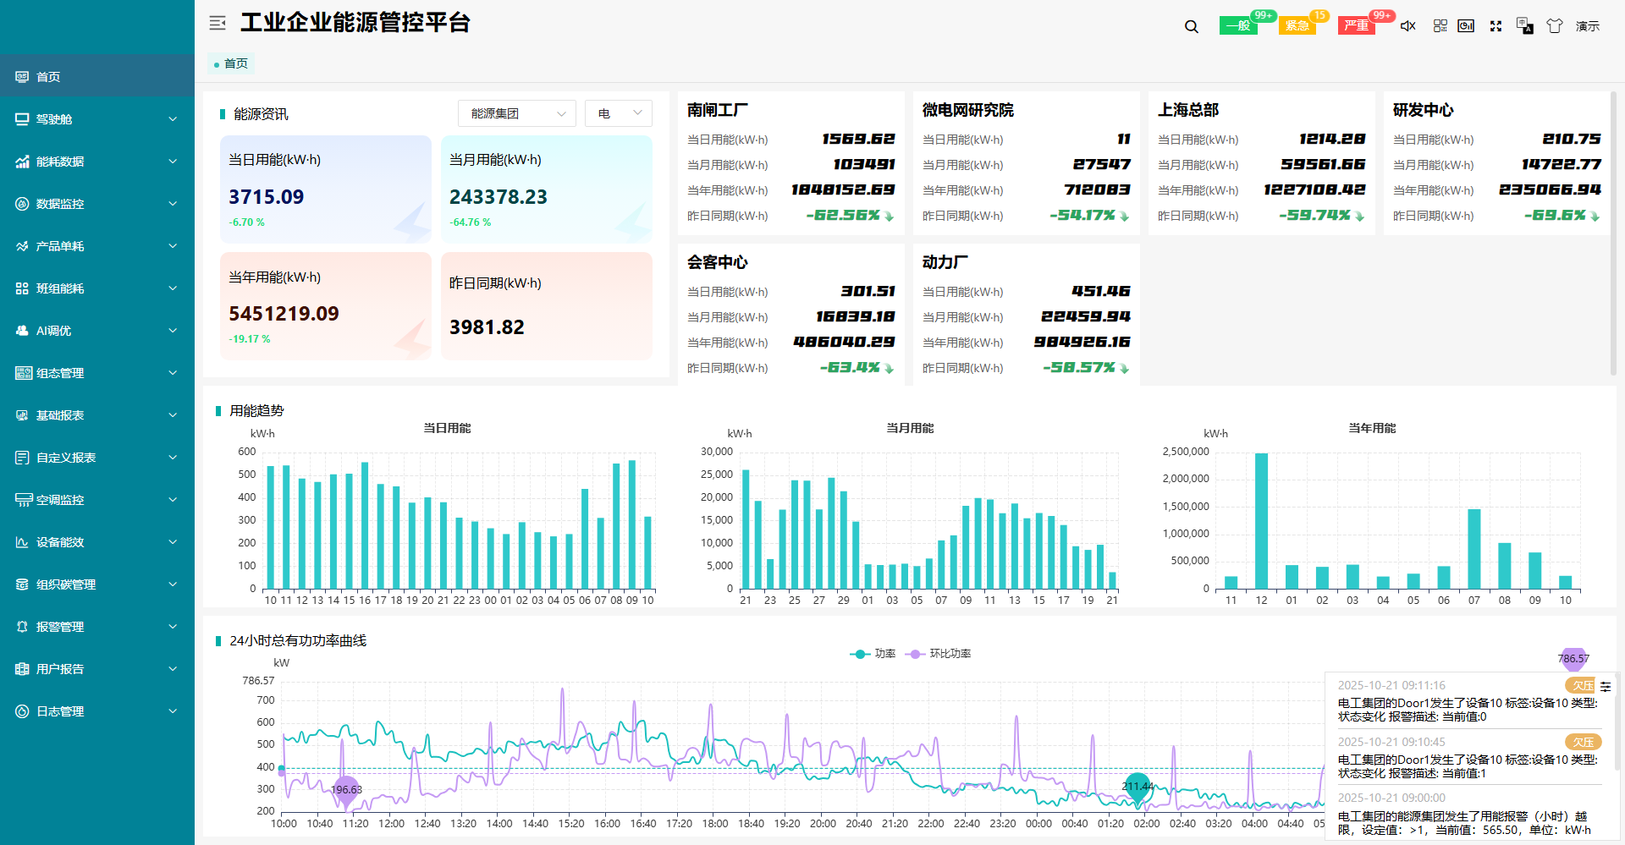Viewport: 1625px width, 845px height.
Task: Open the dashboard big-screen chart icon
Action: [1467, 26]
